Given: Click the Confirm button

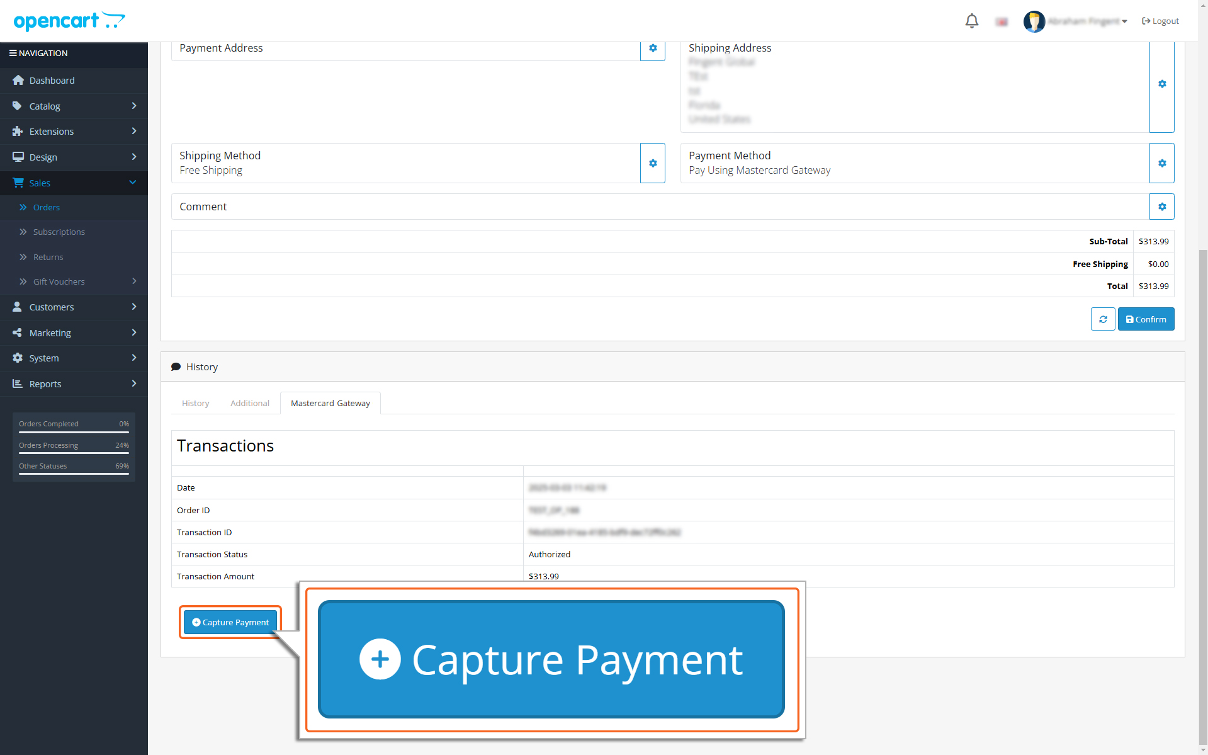Looking at the screenshot, I should [1146, 319].
